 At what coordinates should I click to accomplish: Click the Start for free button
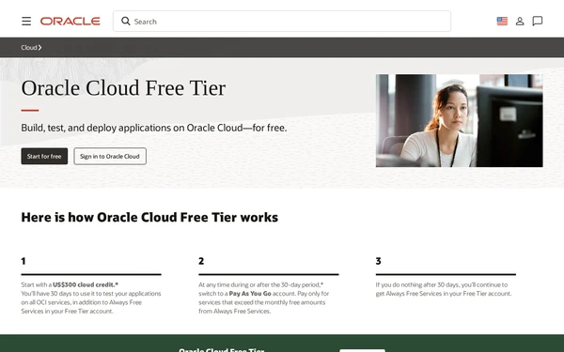[x=44, y=156]
